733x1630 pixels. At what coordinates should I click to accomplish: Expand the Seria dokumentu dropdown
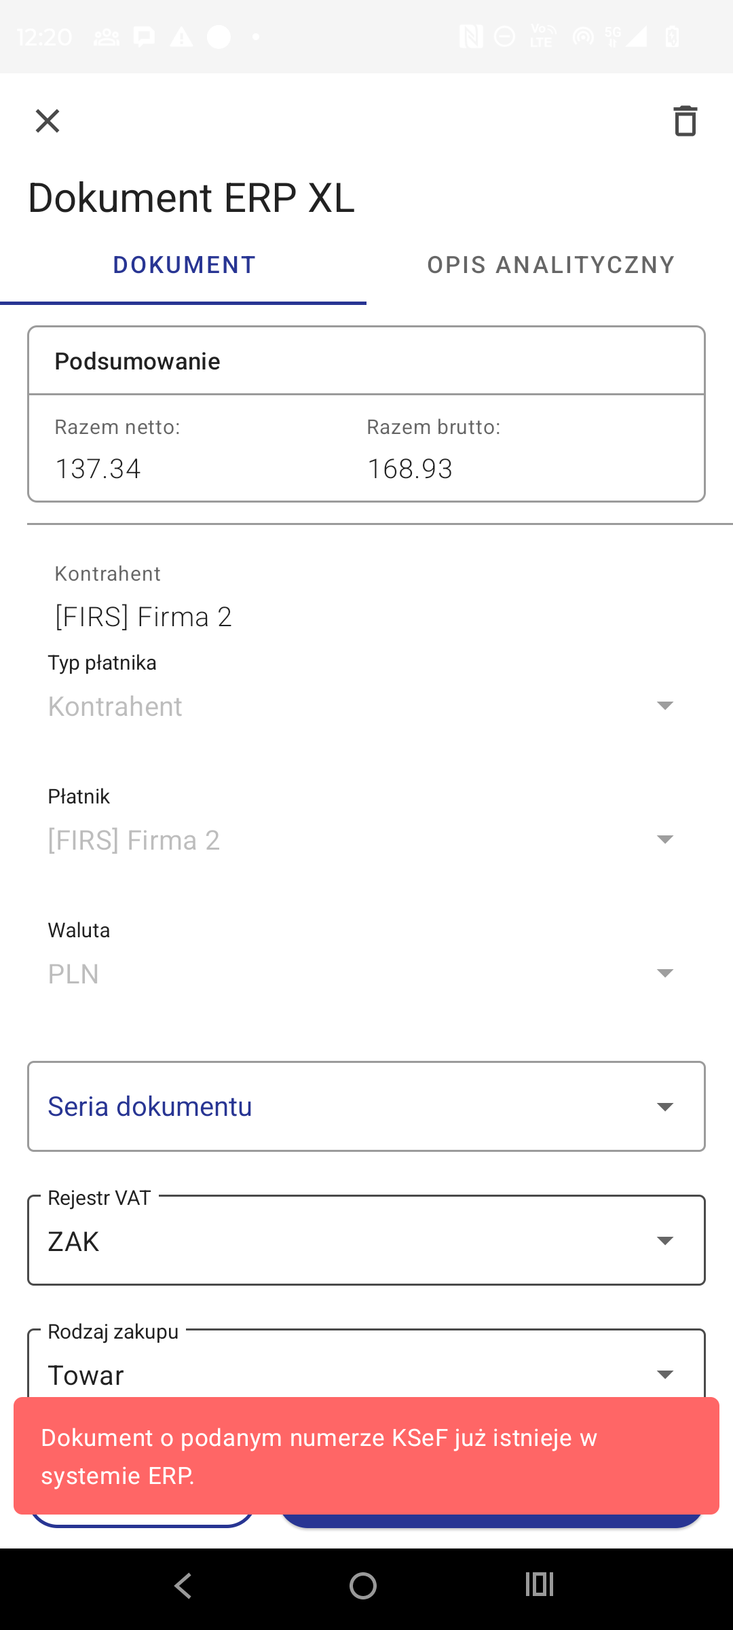pyautogui.click(x=366, y=1106)
